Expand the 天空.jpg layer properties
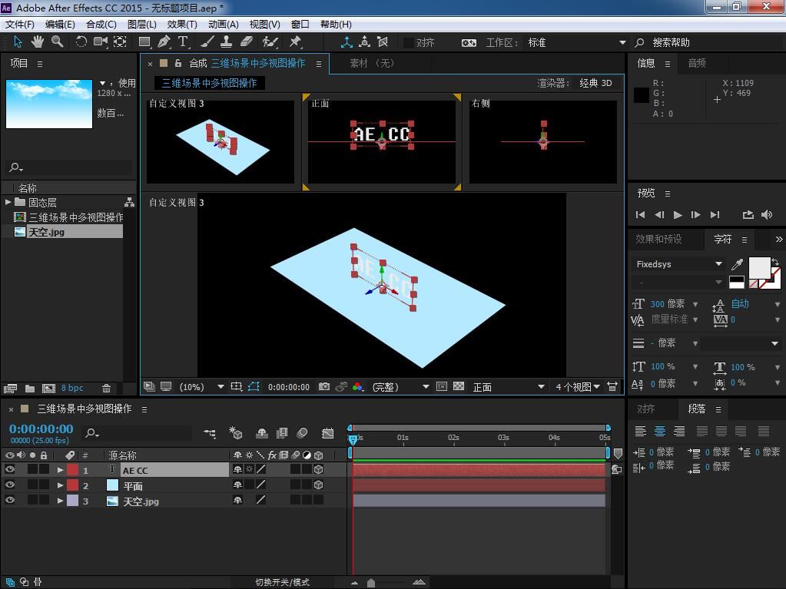This screenshot has width=786, height=589. (x=60, y=501)
